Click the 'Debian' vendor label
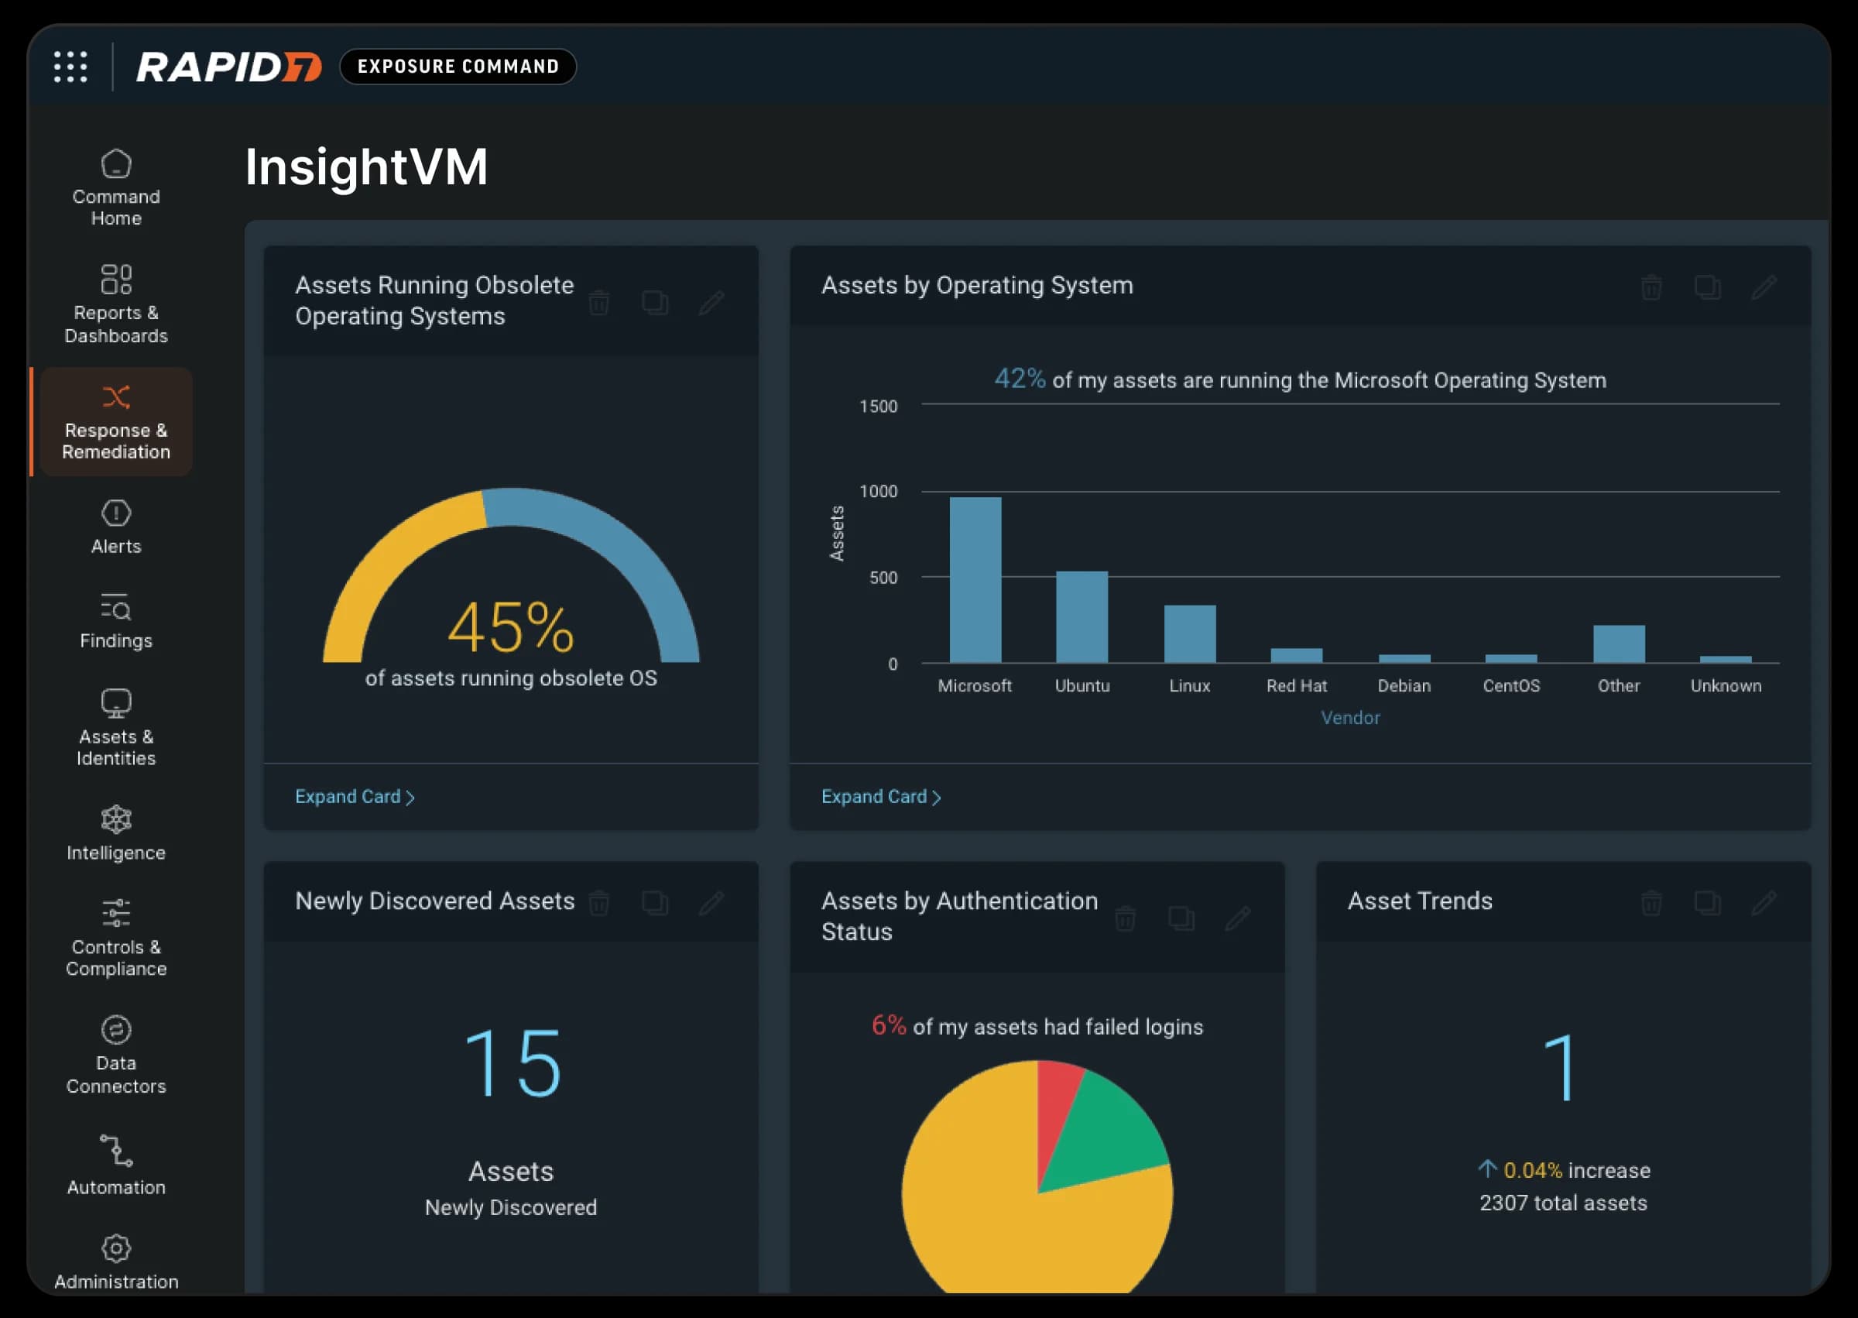This screenshot has height=1318, width=1858. pyautogui.click(x=1404, y=686)
